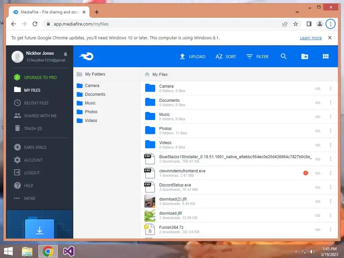Viewport: 344px width, 258px height.
Task: Copy share link for download(2).jfif
Action: [318, 202]
